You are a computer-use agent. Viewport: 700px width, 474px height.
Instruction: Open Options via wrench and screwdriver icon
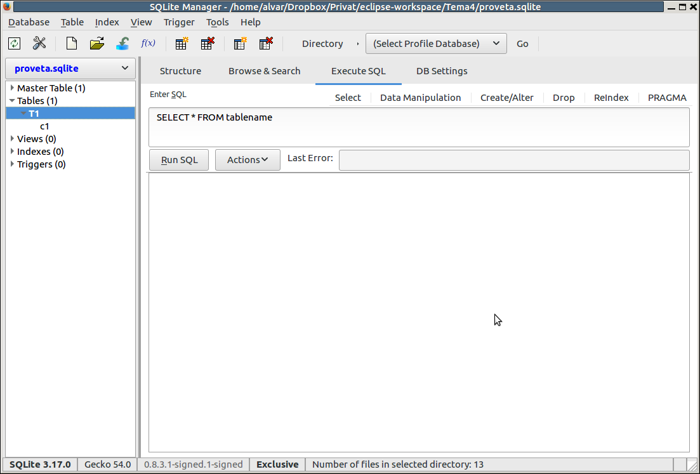39,44
